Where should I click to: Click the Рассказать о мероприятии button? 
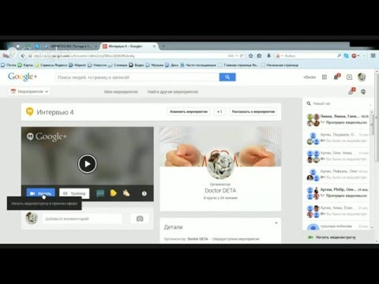(253, 112)
